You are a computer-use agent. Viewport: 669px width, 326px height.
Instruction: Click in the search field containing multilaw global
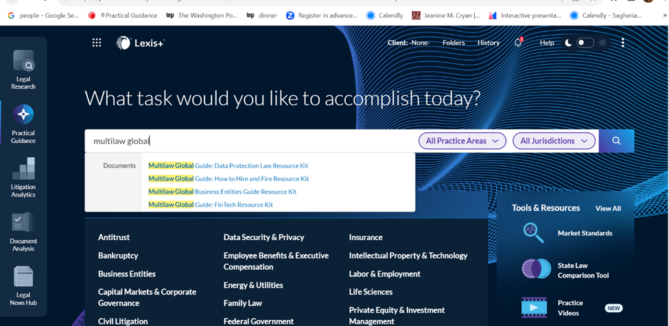tap(252, 141)
